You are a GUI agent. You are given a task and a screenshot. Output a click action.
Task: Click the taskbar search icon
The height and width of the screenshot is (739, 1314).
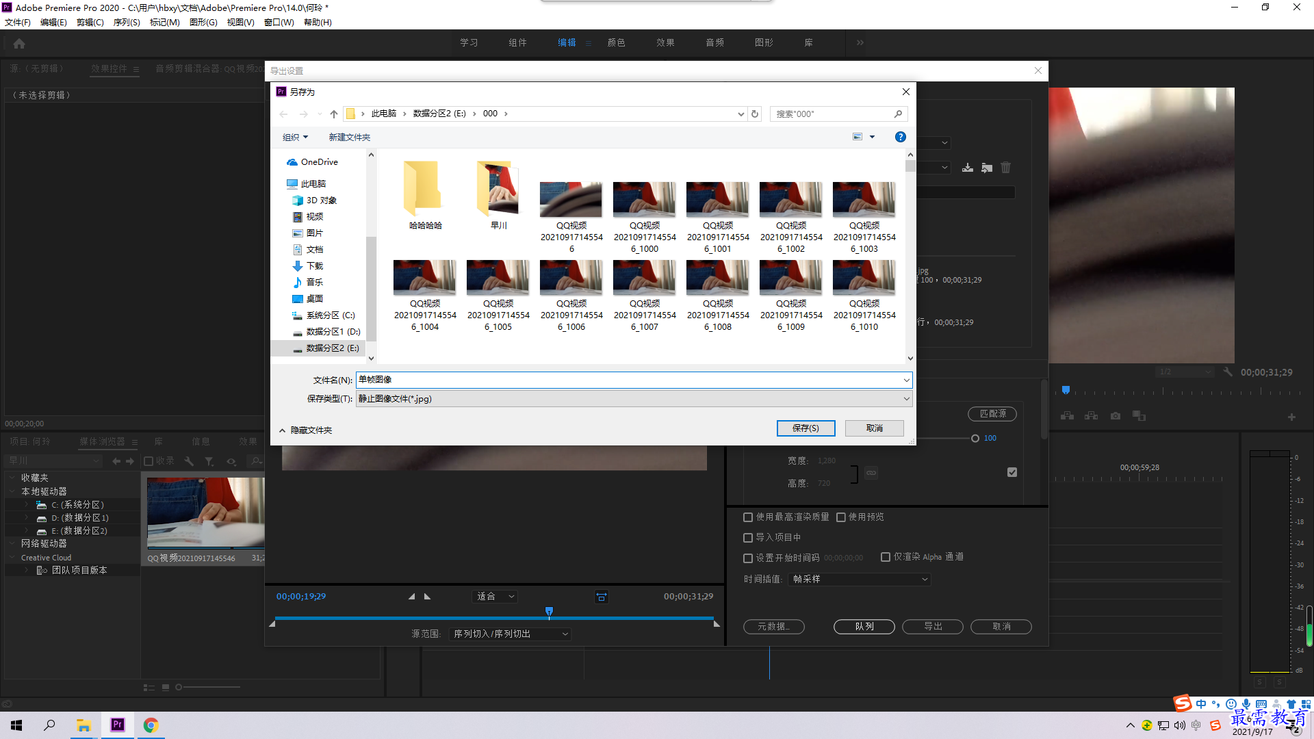pyautogui.click(x=49, y=725)
